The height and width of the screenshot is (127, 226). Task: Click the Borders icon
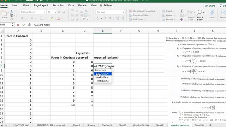point(42,18)
